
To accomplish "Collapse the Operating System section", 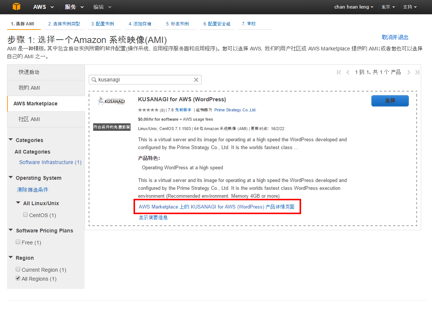I will pos(11,177).
